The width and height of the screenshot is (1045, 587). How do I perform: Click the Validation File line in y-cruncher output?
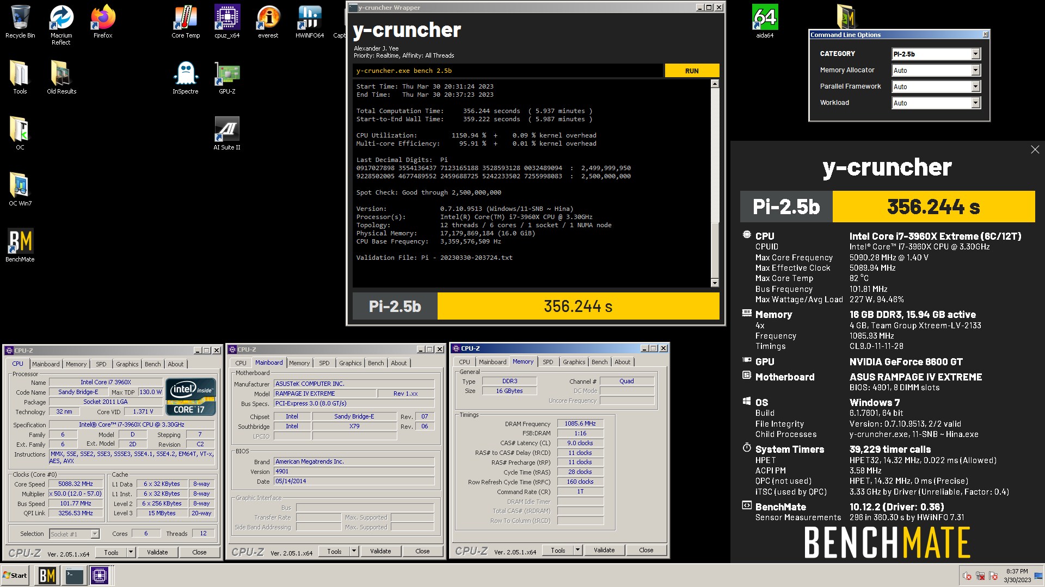point(434,258)
